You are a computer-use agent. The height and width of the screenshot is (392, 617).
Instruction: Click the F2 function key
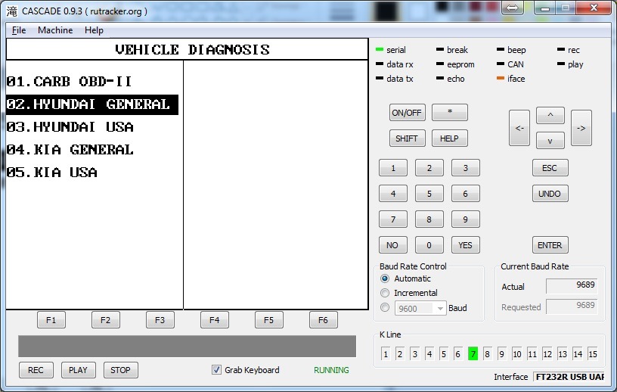pyautogui.click(x=105, y=320)
